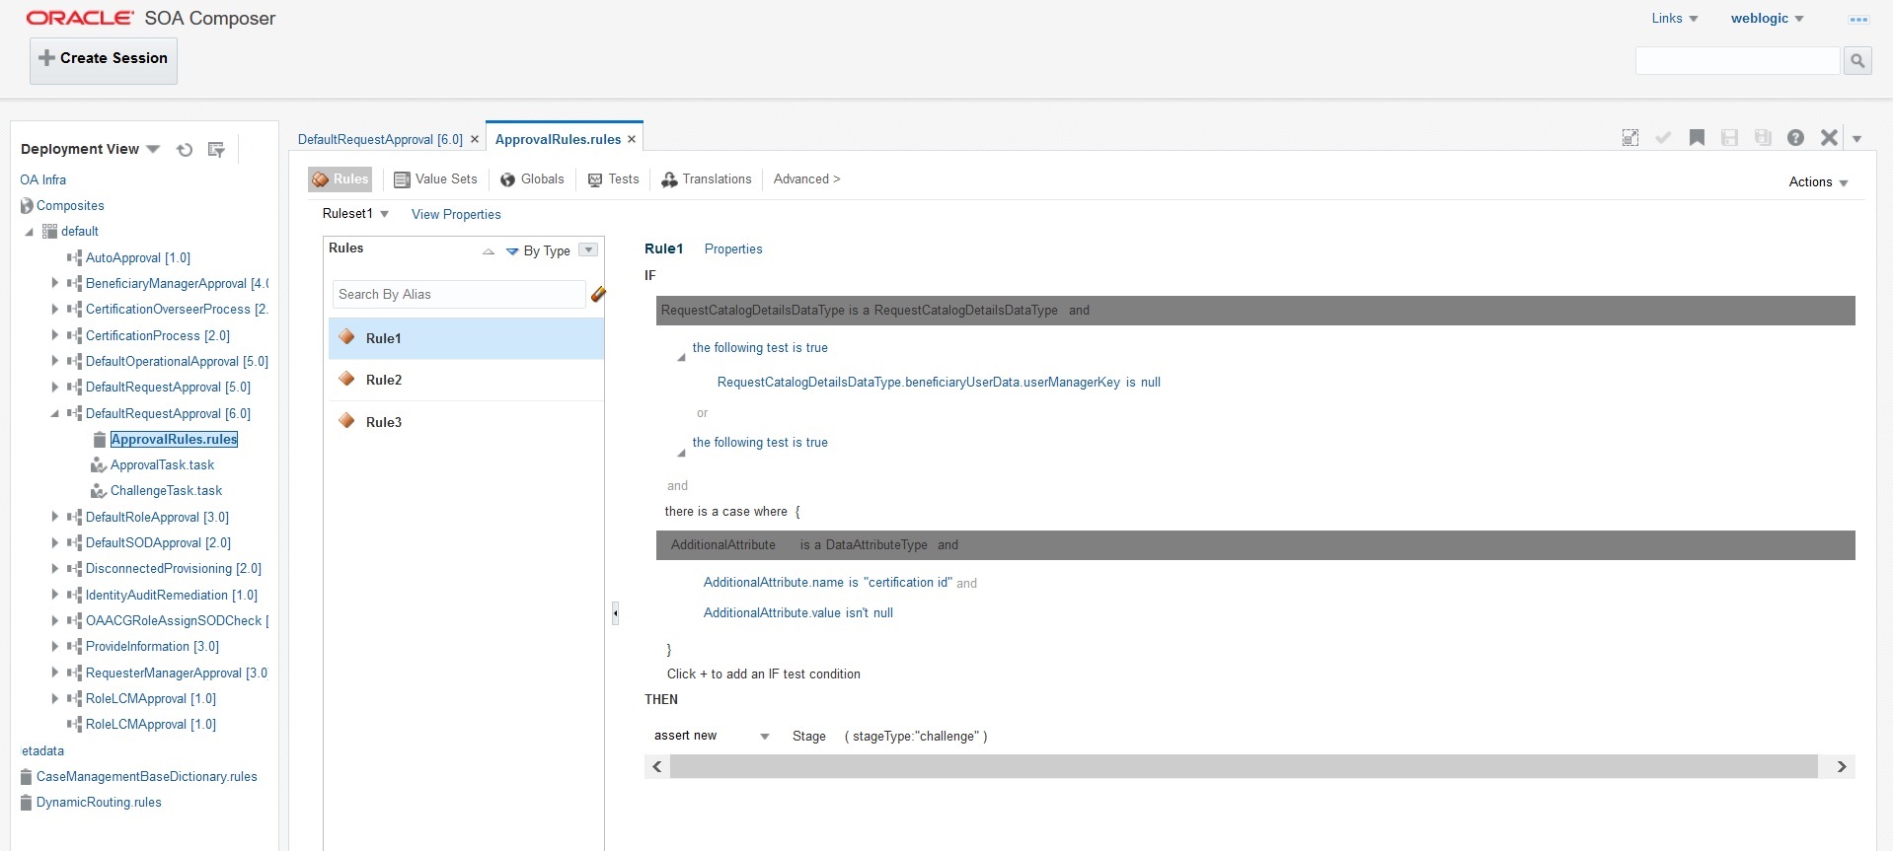
Task: Collapse the default partition node
Action: (29, 232)
